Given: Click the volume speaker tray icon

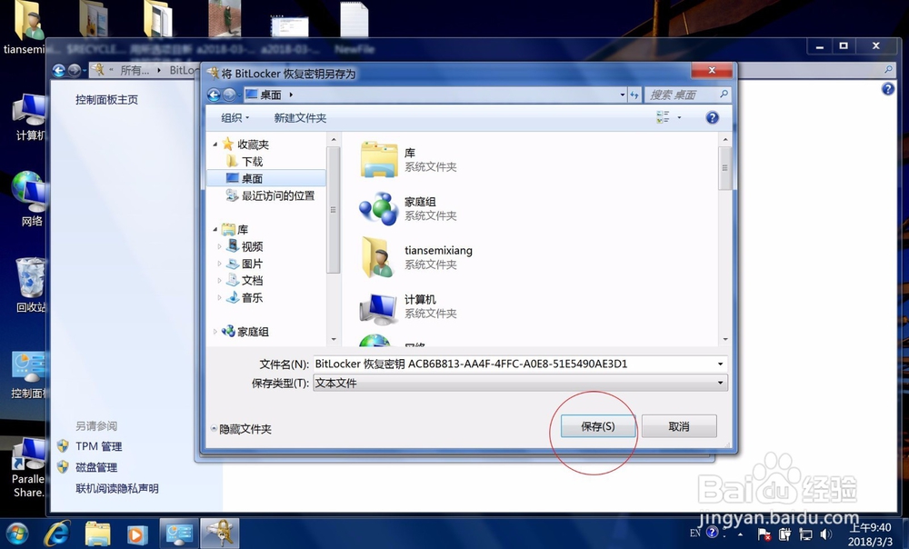Looking at the screenshot, I should pyautogui.click(x=826, y=534).
